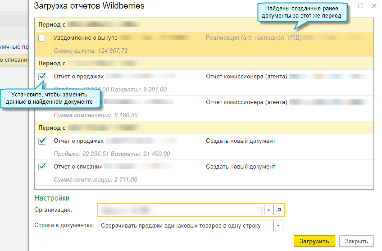
Task: Click the Загрузить button
Action: click(314, 241)
